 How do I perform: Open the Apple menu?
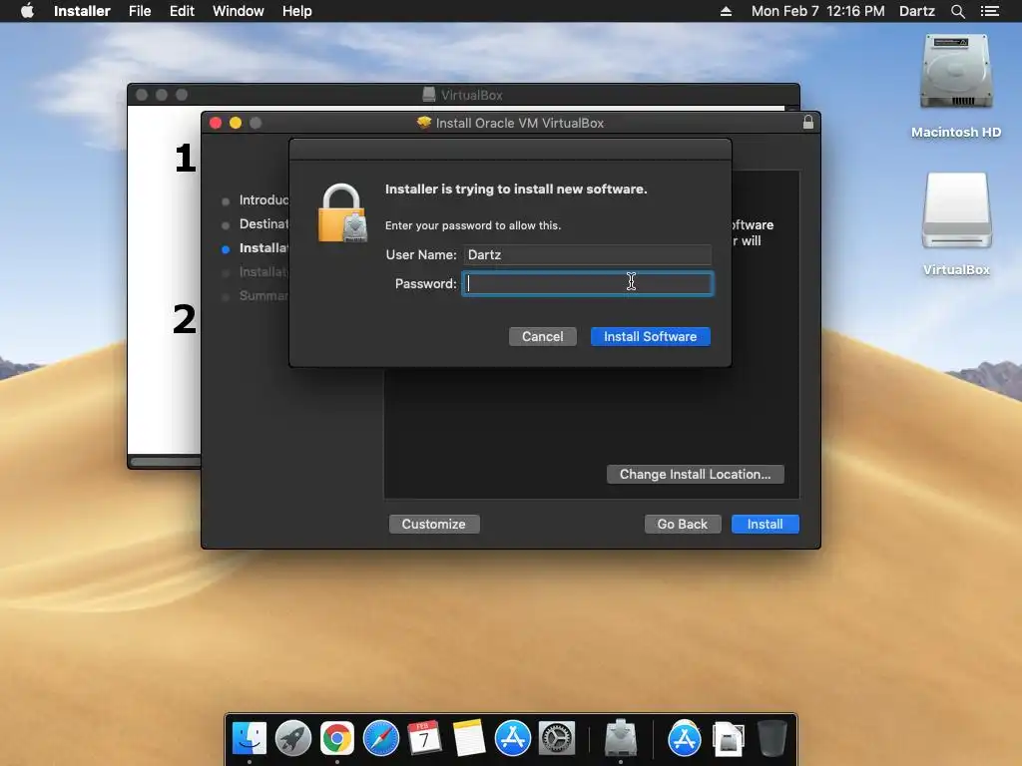(x=27, y=11)
